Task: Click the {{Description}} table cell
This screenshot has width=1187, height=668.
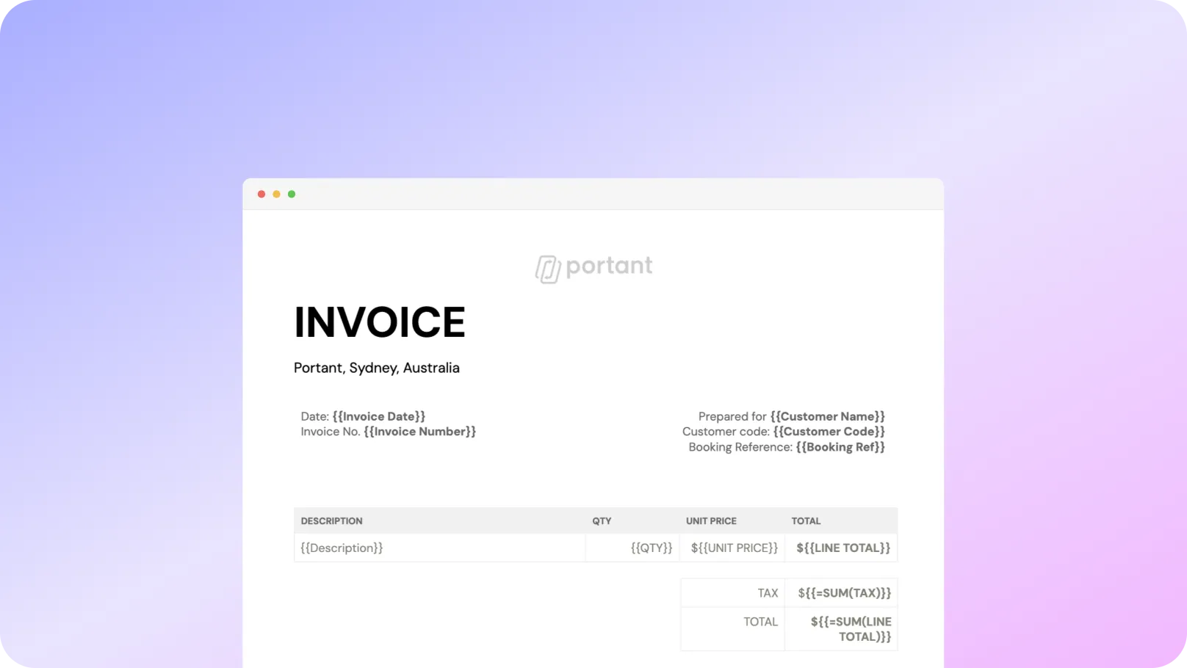Action: point(440,548)
